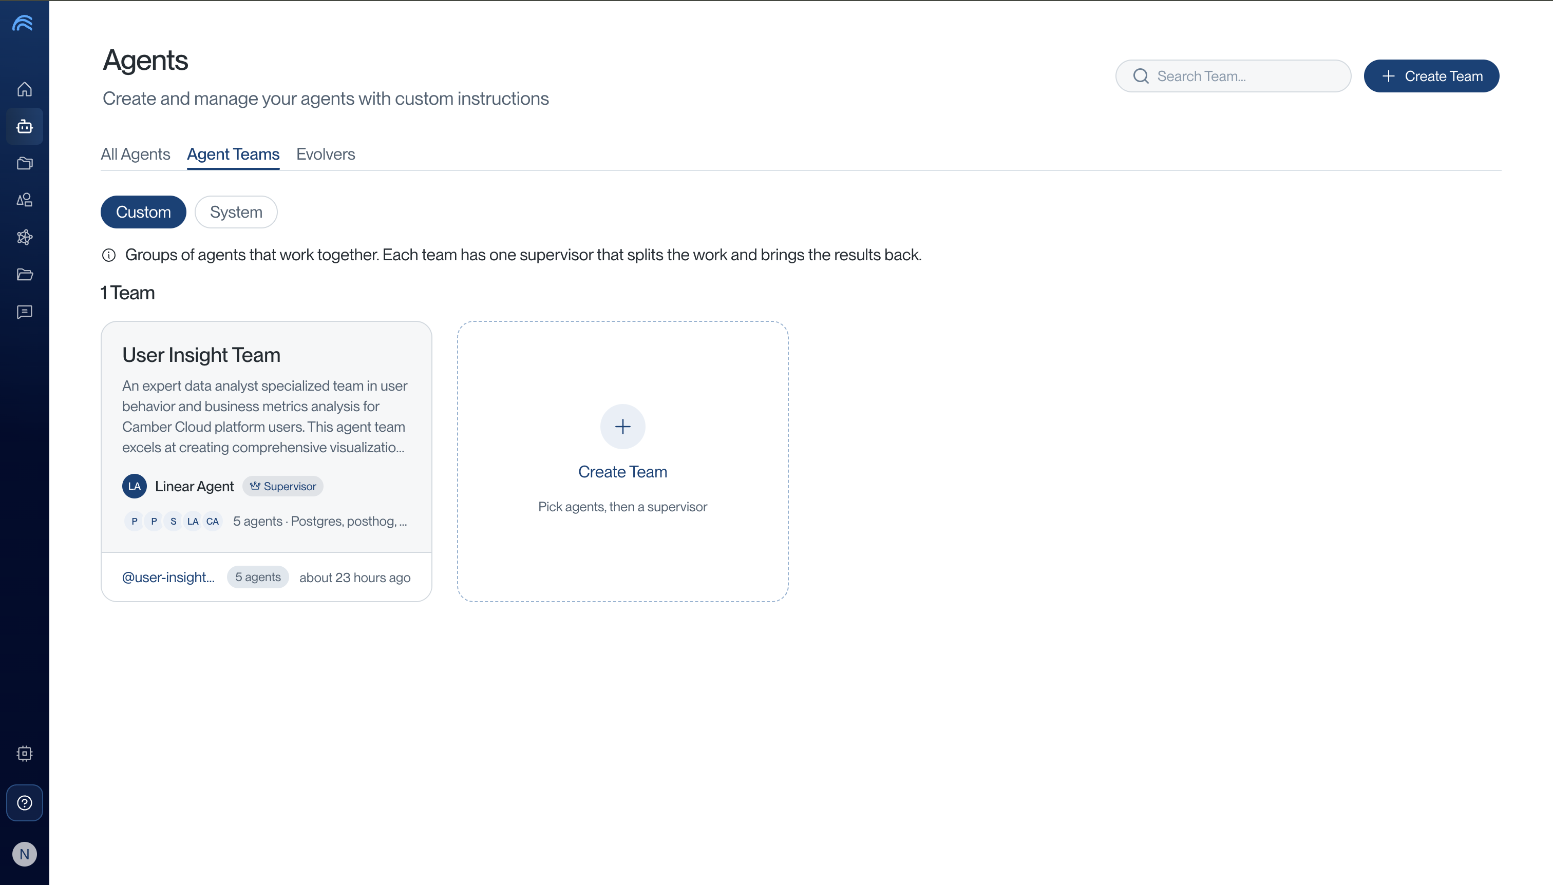The image size is (1553, 885).
Task: Click the magnifier icon in the search box
Action: pyautogui.click(x=1141, y=76)
